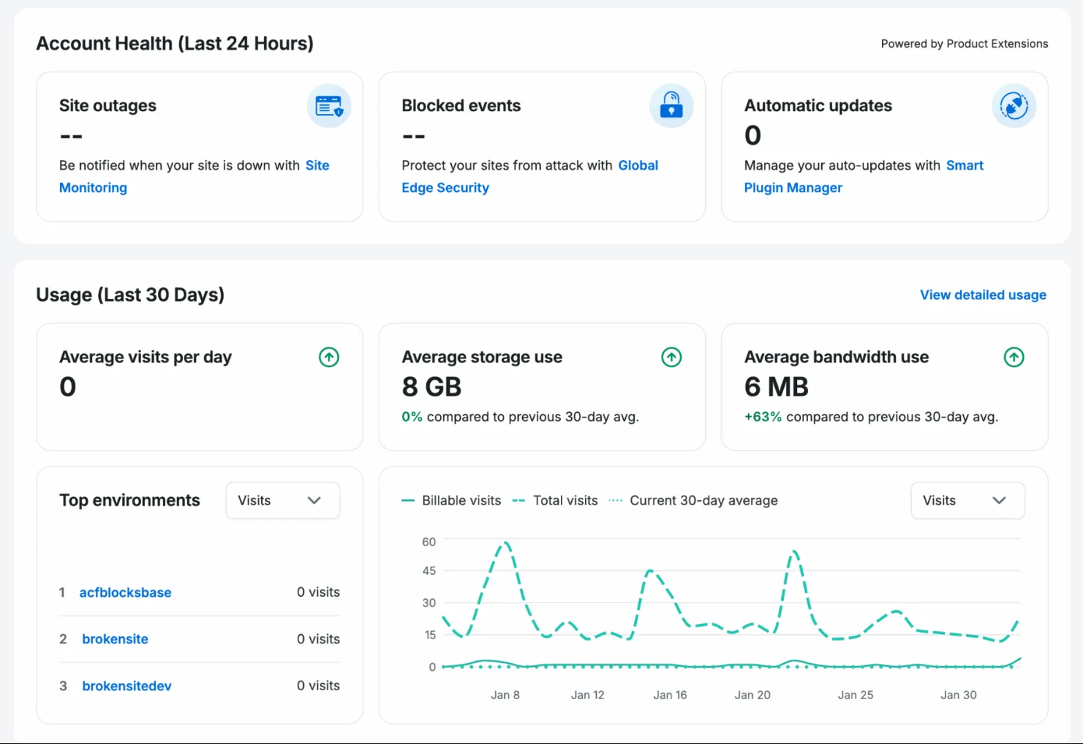
Task: Click up-arrow icon on Average visits per day
Action: pos(329,358)
